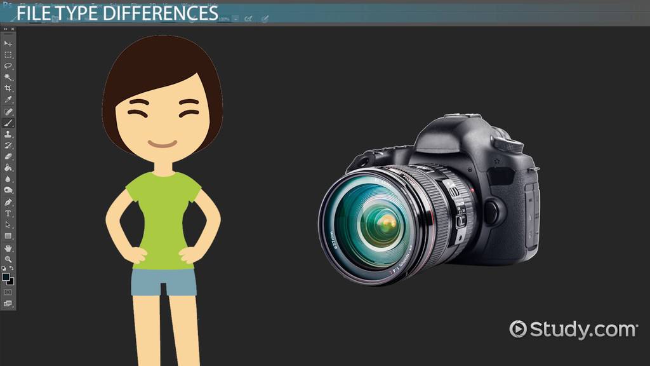
Task: Open the screen mode options
Action: tap(8, 304)
